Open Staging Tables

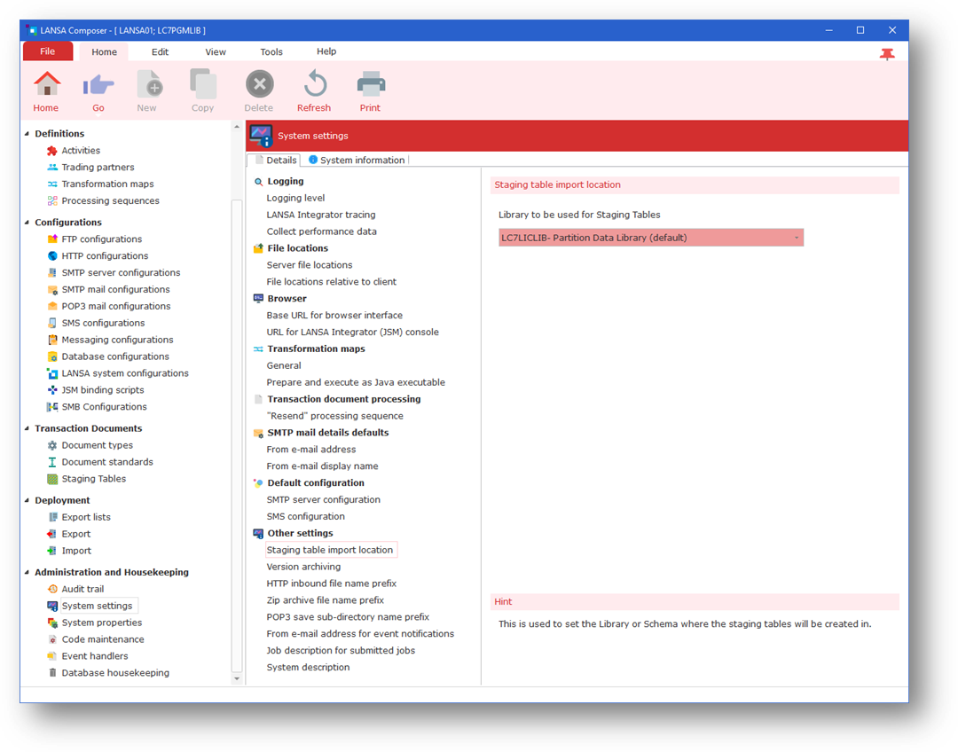point(93,479)
